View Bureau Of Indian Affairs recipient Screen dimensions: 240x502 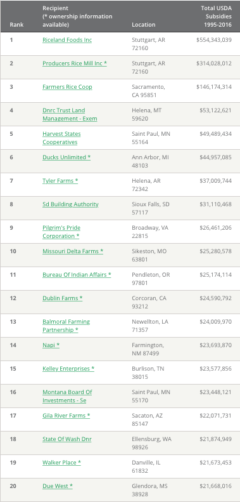pos(77,275)
